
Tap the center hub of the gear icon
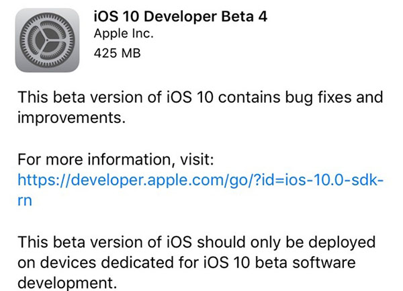click(47, 41)
